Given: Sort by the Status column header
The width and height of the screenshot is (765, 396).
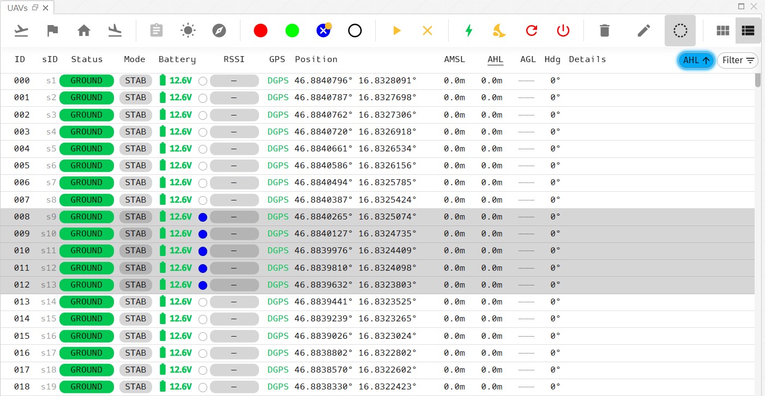Looking at the screenshot, I should click(87, 59).
